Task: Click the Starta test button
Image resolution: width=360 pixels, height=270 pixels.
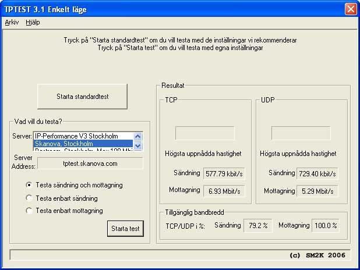Action: click(x=125, y=229)
